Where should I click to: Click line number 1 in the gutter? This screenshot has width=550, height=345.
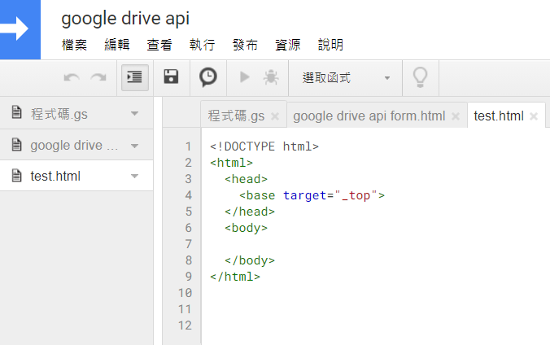(x=189, y=146)
